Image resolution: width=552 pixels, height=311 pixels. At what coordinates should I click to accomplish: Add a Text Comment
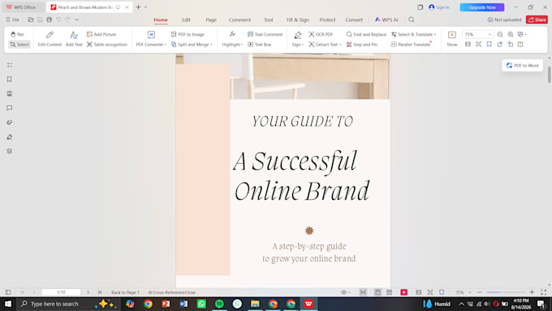265,34
